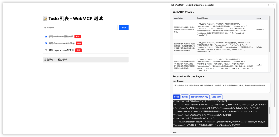This screenshot has height=137, width=279.
Task: Delete the 学习 WebMCP 基础知识 todo item
Action: coord(78,36)
